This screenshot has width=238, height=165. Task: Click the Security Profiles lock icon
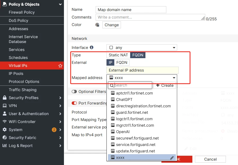click(x=5, y=98)
